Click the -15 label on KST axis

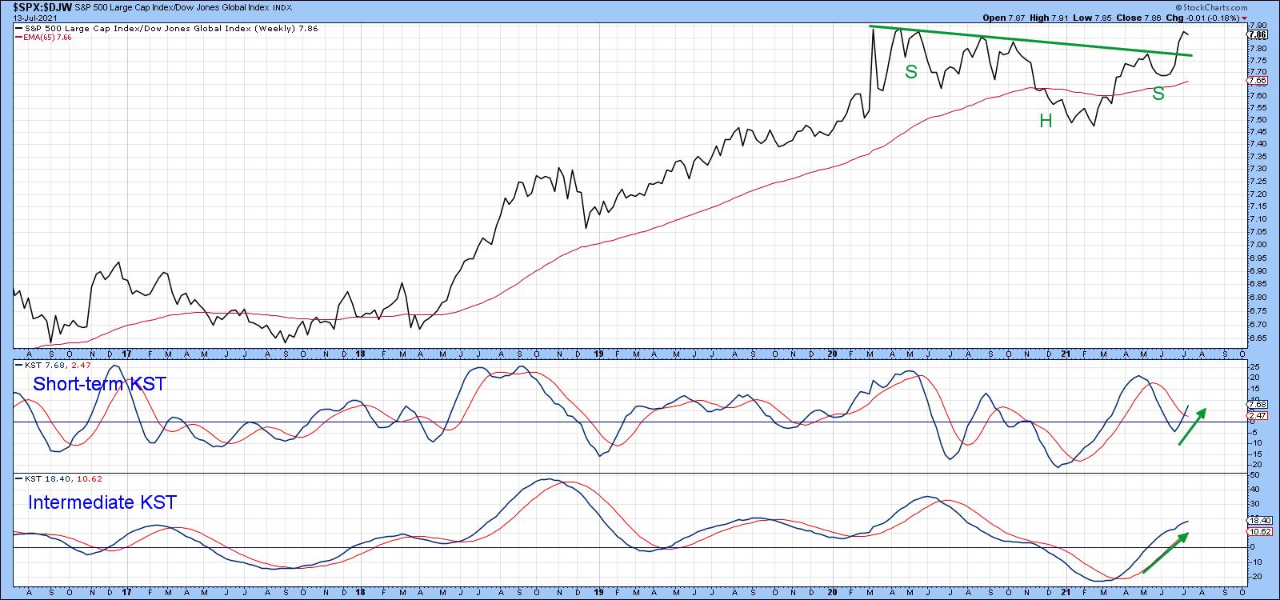1255,454
